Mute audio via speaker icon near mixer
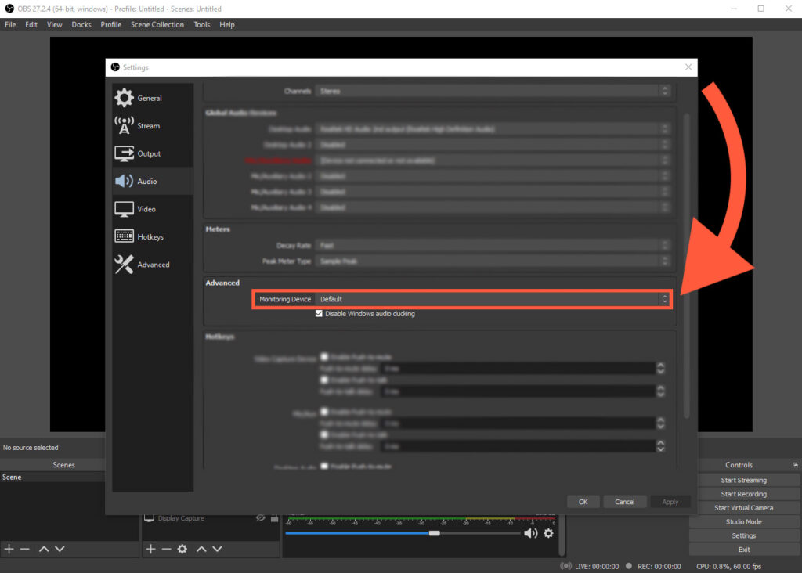Viewport: 802px width, 573px height. (530, 533)
